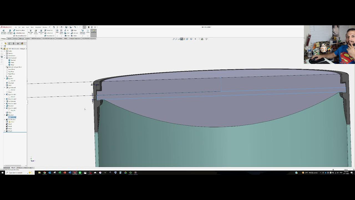
Task: Click the Wrap tool
Action: point(74,30)
